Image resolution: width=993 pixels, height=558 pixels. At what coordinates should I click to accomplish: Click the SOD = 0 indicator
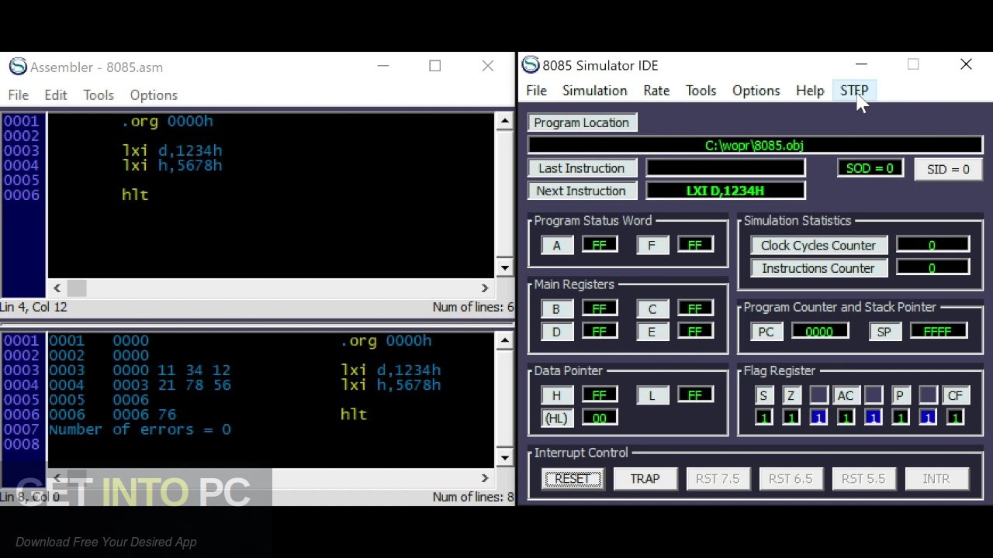[x=870, y=168]
